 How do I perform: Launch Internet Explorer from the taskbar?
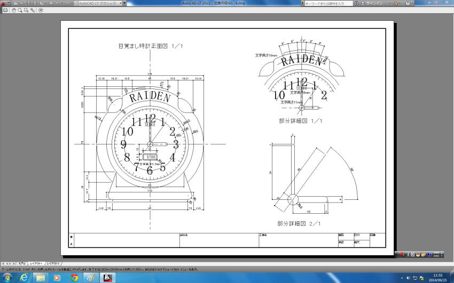[x=25, y=278]
